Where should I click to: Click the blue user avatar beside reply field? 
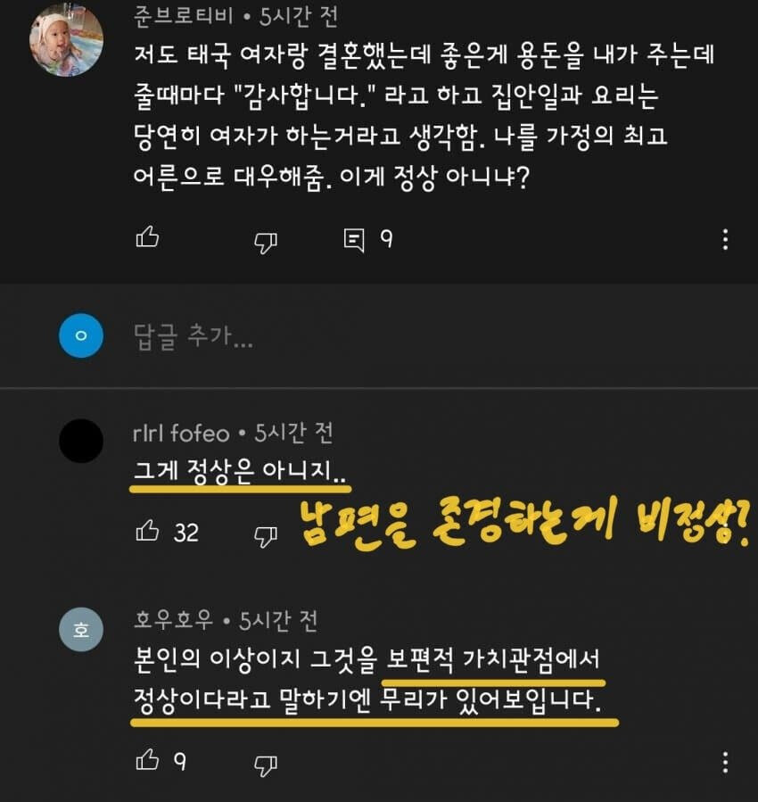click(81, 335)
